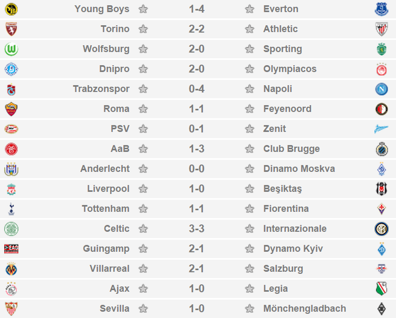Open the Trabzonspor vs Napoli 0-4 score
Viewport: 396px width, 318px height.
(x=197, y=89)
